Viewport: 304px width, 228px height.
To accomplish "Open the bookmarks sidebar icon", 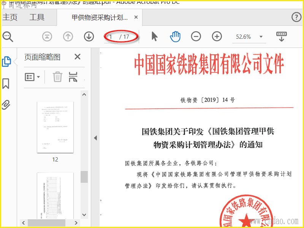I will click(x=6, y=84).
